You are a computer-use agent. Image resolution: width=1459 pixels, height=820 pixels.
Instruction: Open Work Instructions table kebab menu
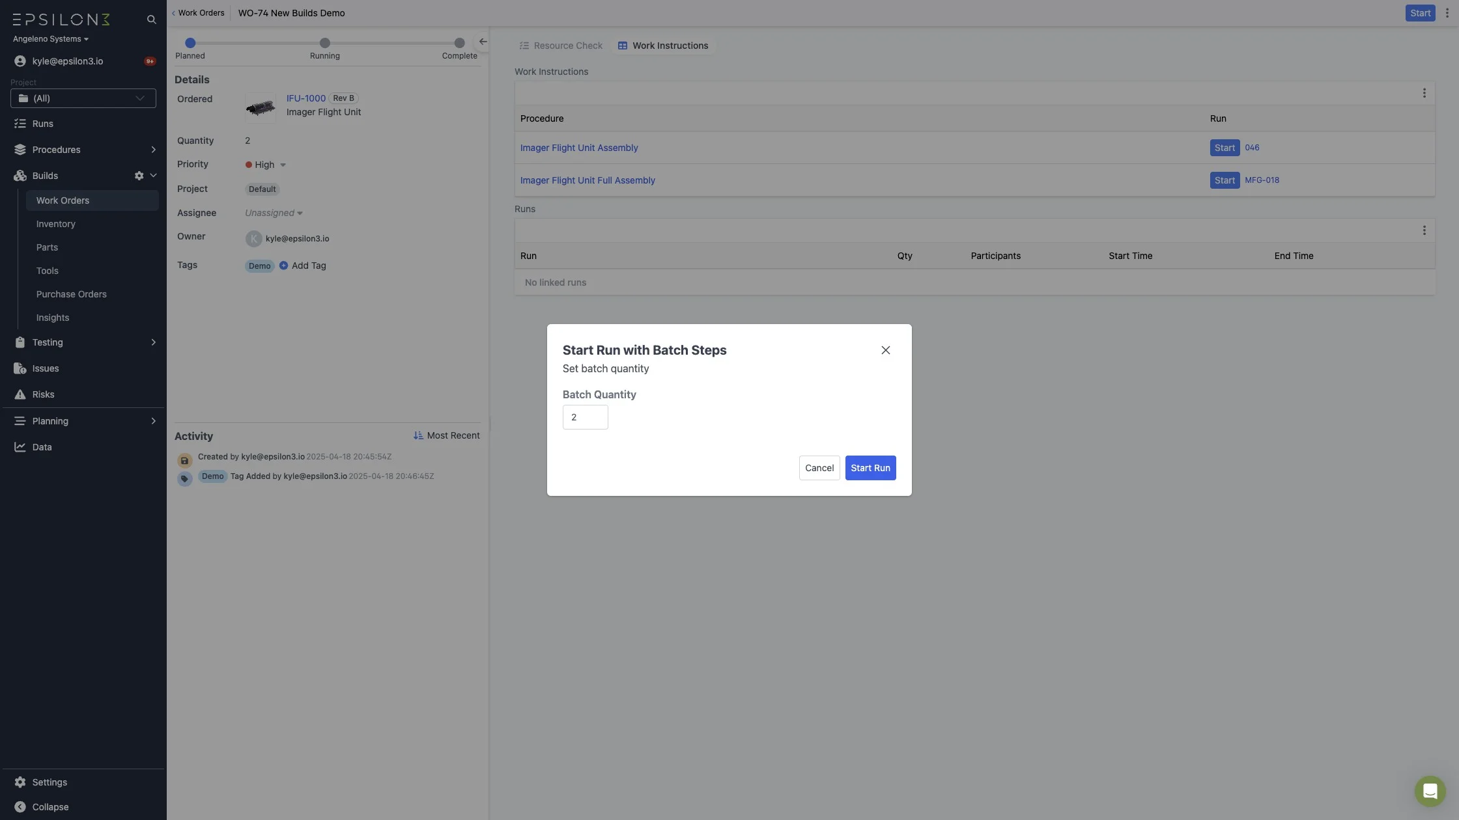click(1424, 93)
